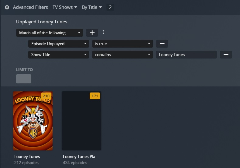Open the By Title sort dropdown

point(92,7)
